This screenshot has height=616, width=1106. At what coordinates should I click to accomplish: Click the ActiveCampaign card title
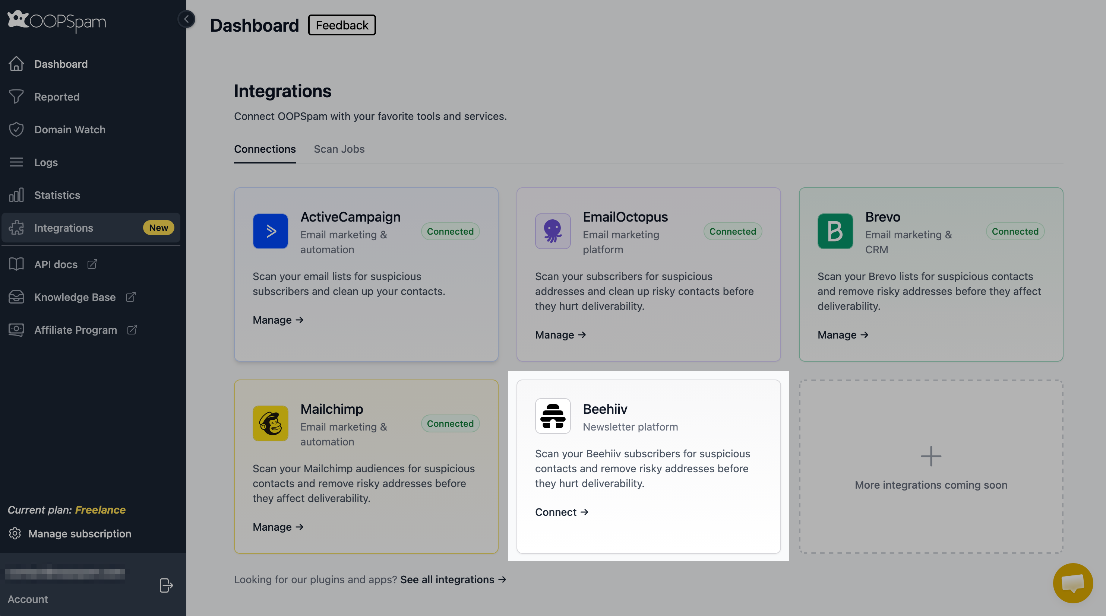[350, 217]
